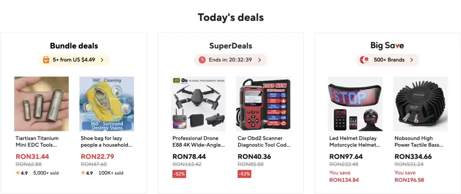Viewport: 461px width, 194px height.
Task: Open the Nobsound High Power Tactile Bass image
Action: pyautogui.click(x=420, y=104)
